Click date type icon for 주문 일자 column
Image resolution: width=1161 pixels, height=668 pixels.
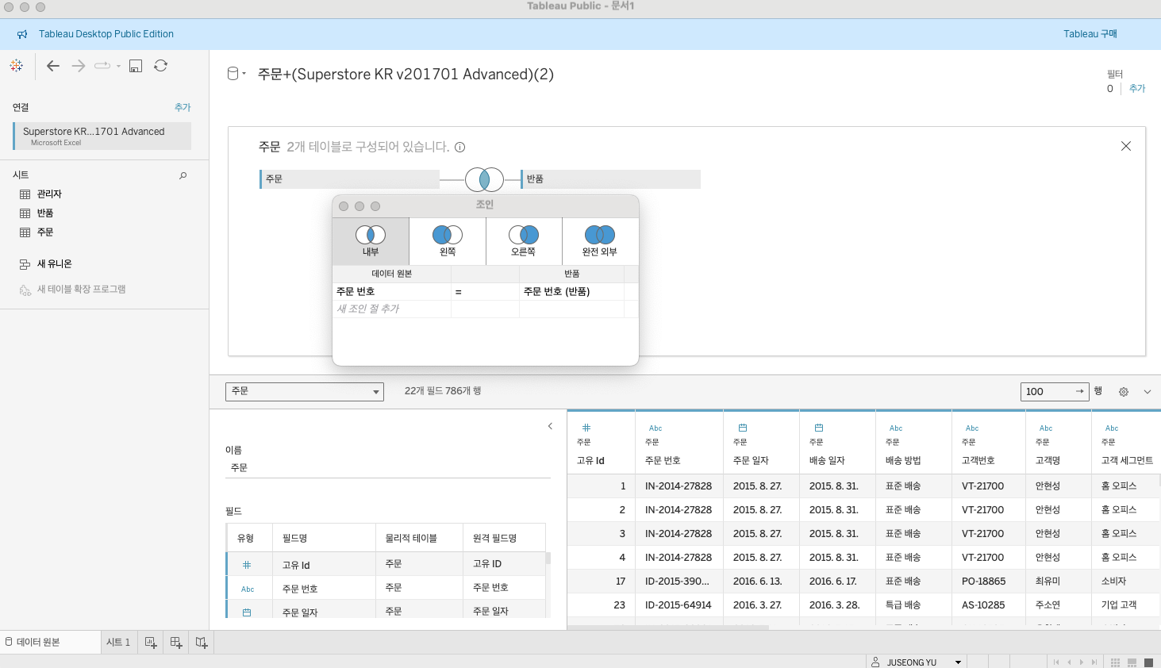tap(743, 428)
